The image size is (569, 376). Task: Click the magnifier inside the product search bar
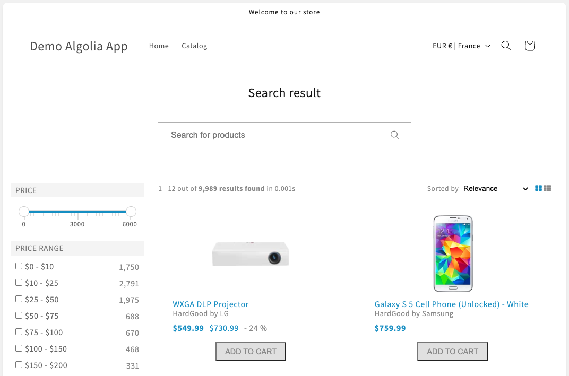394,135
